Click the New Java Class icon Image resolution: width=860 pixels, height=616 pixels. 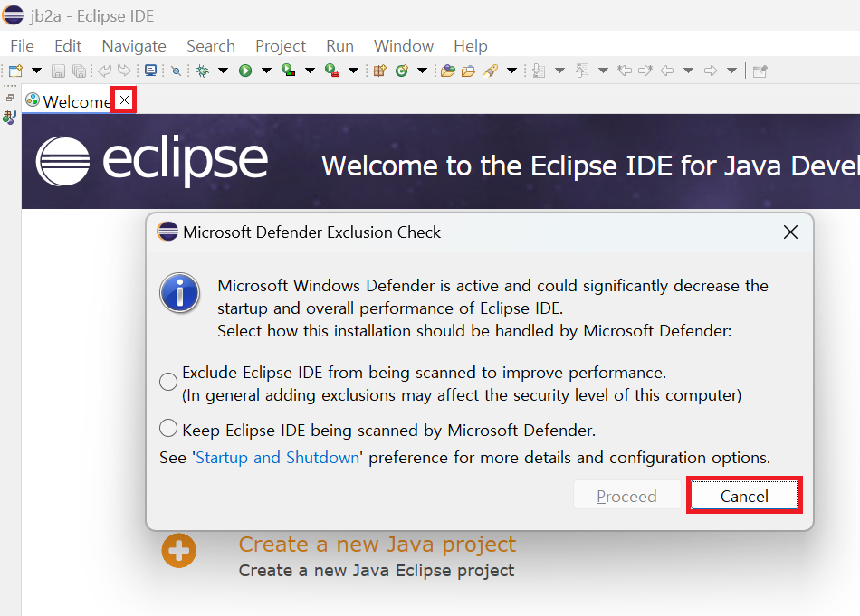(402, 71)
